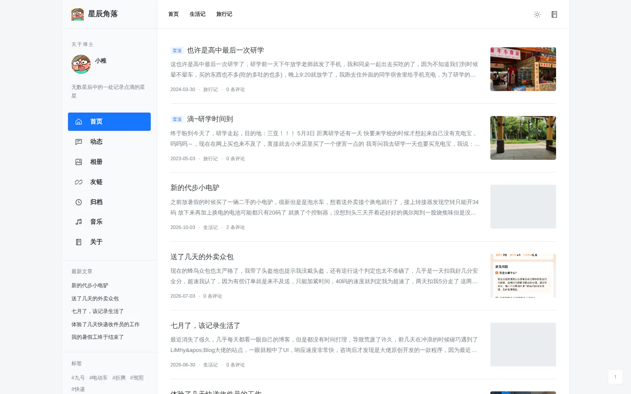The width and height of the screenshot is (631, 394).
Task: Open article title 新的代步小电驴 in main list
Action: click(195, 188)
